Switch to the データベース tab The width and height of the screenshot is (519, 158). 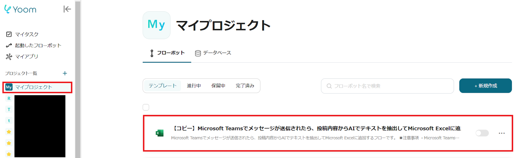tap(213, 53)
